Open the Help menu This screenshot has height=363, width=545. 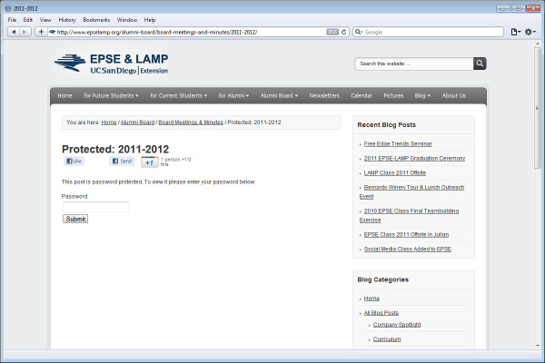tap(150, 20)
